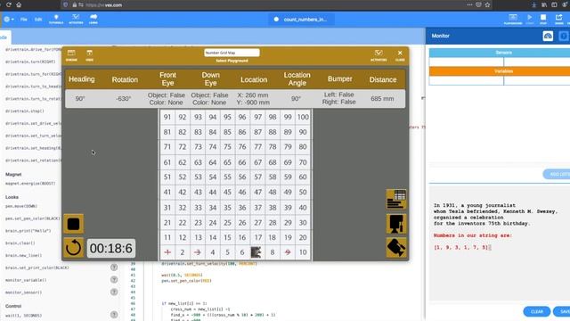Click the console list output [1, 9, 3, 1, 7, 5]
Viewport: 570px width, 321px height.
460,248
